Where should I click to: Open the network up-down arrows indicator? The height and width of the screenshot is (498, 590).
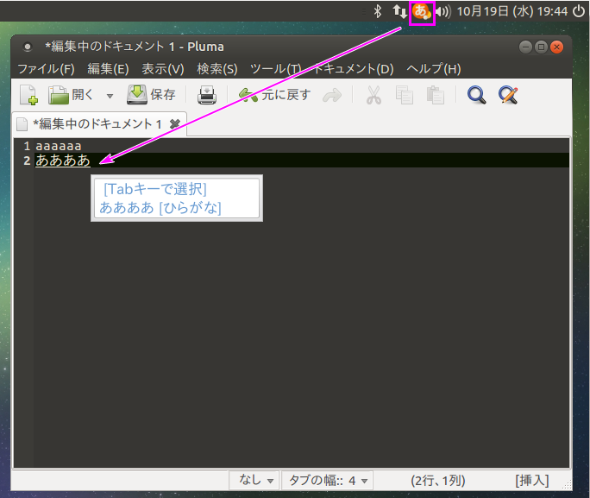click(399, 11)
